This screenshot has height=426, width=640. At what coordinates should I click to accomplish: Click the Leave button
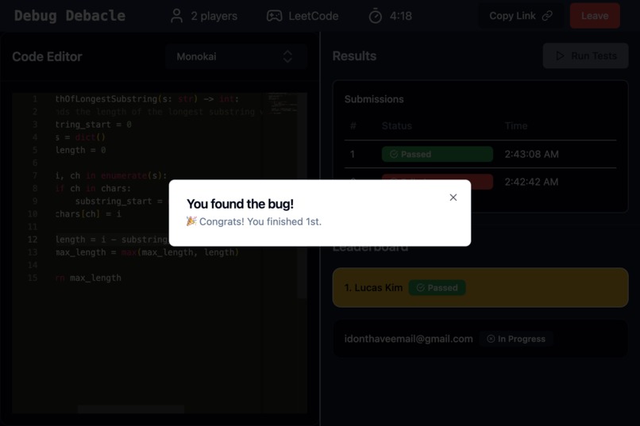pos(595,16)
